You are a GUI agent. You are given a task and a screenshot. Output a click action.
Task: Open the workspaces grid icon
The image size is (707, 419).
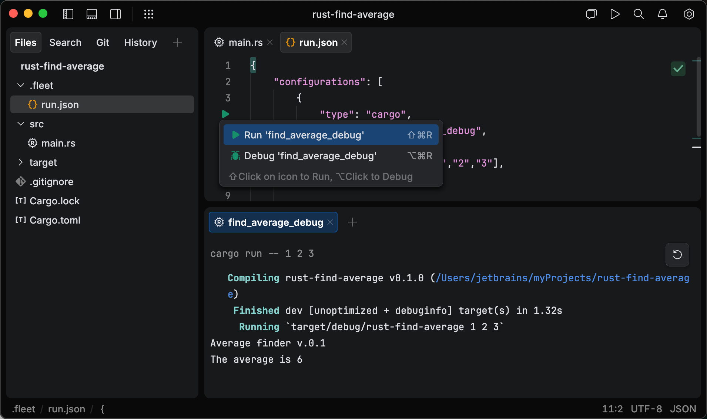tap(149, 14)
